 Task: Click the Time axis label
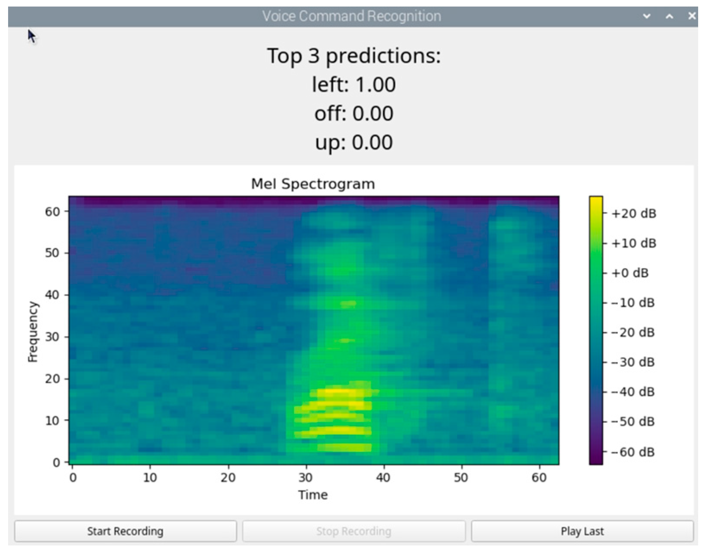[313, 495]
